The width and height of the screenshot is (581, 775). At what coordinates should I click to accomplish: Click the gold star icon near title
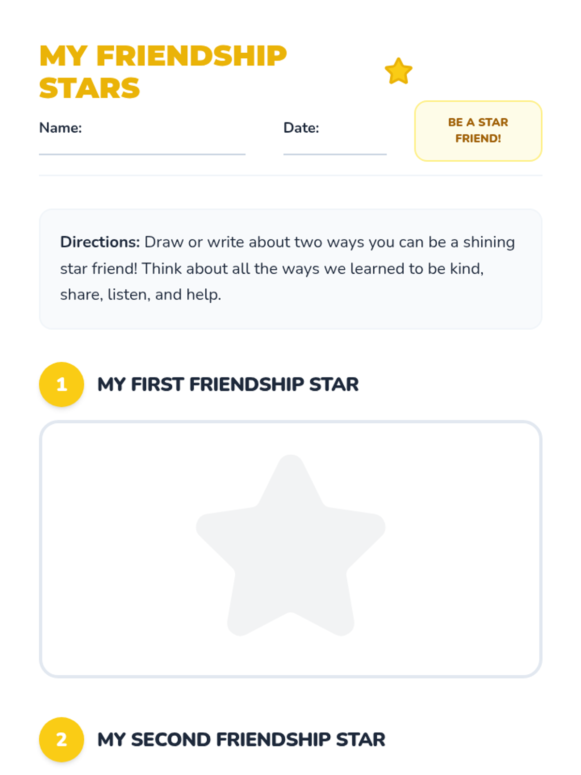[x=398, y=71]
